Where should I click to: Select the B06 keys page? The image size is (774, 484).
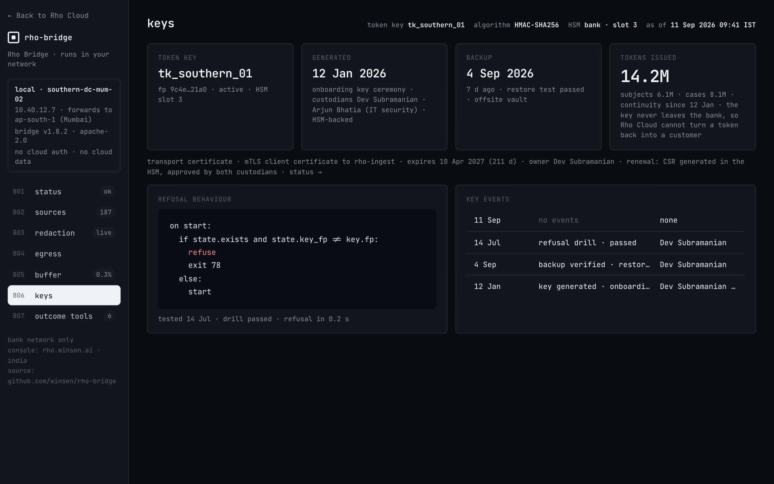pos(64,295)
